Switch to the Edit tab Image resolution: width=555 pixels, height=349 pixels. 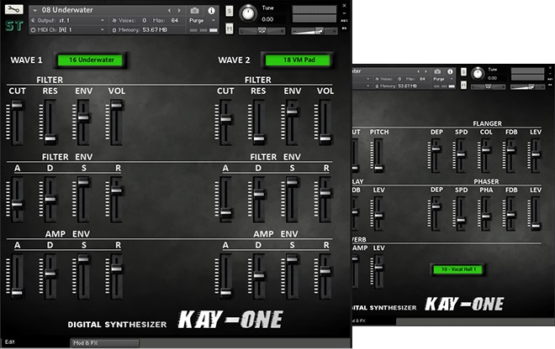(x=10, y=342)
